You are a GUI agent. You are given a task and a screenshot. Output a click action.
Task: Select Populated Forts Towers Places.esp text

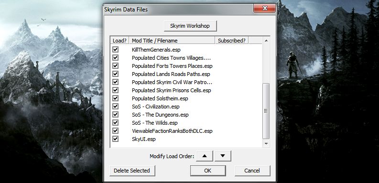[172, 66]
